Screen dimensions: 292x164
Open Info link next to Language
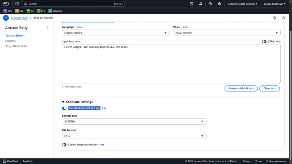click(79, 27)
